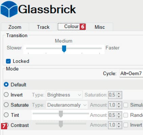Switch to the Zoom tab
Screen dimensions: 143x135
point(15,27)
